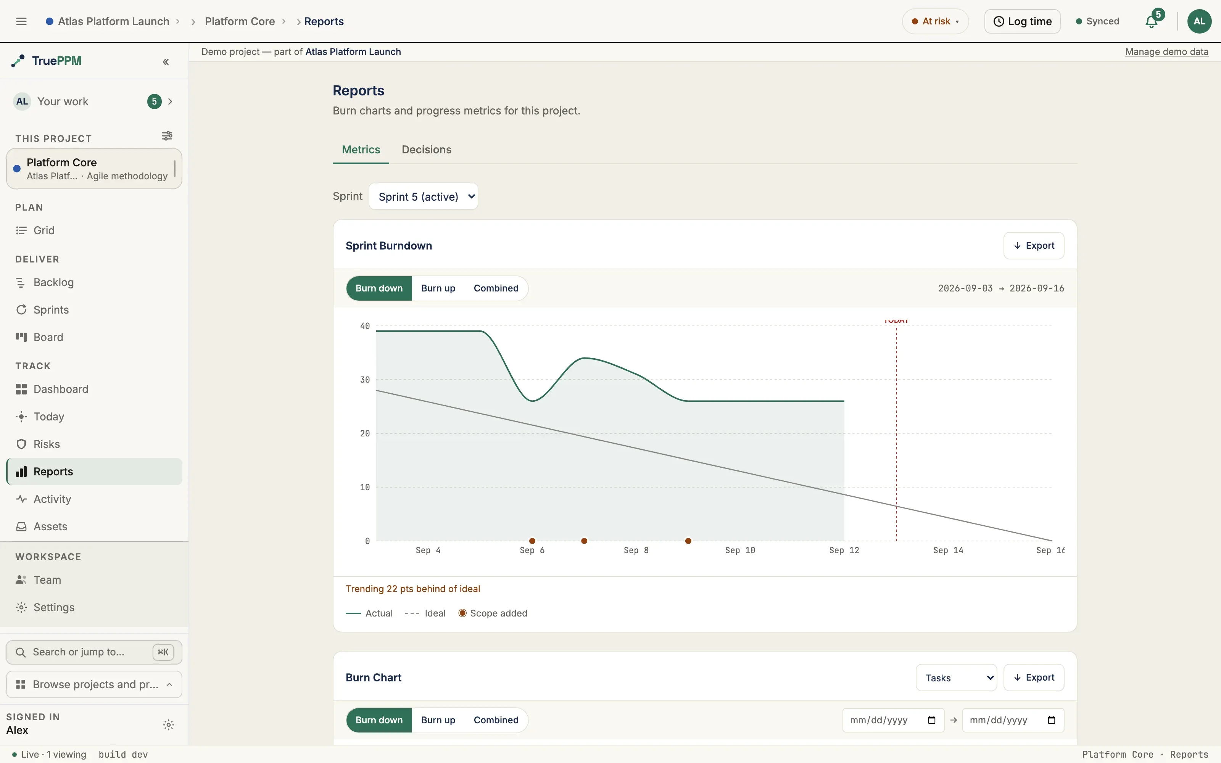Select Combined in Sprint Burndown

point(496,288)
